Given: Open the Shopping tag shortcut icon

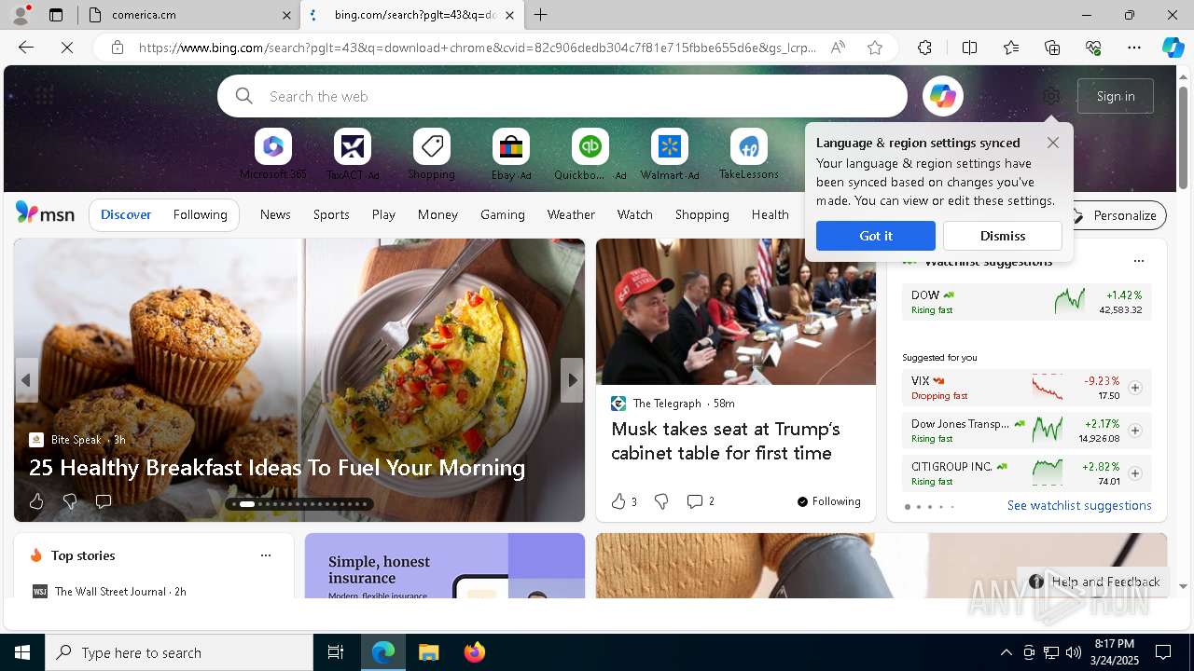Looking at the screenshot, I should coord(431,146).
